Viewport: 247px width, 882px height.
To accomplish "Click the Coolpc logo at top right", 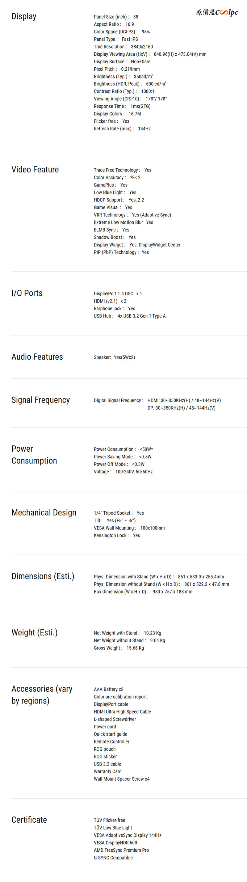I will click(x=216, y=13).
